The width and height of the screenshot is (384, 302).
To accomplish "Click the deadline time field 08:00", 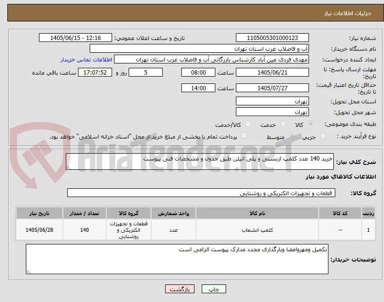I will pyautogui.click(x=198, y=72).
